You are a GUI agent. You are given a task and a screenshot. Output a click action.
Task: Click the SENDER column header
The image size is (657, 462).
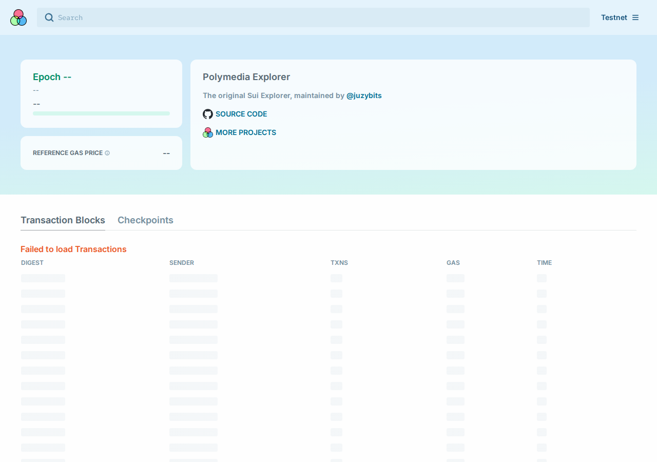(182, 263)
